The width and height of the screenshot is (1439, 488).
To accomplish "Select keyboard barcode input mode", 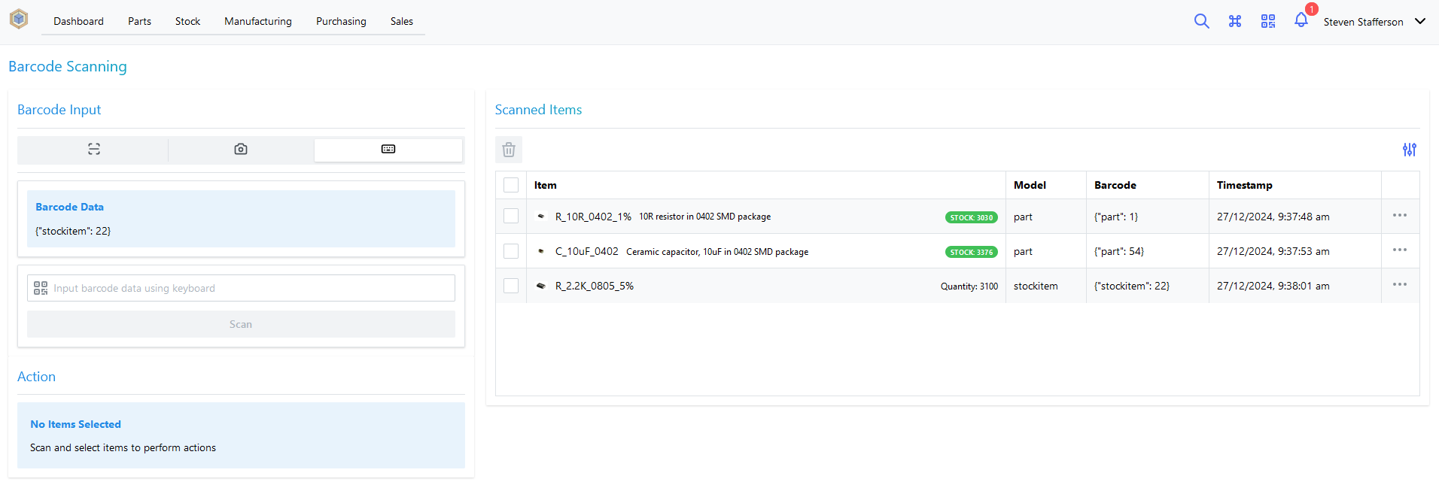I will click(x=388, y=149).
